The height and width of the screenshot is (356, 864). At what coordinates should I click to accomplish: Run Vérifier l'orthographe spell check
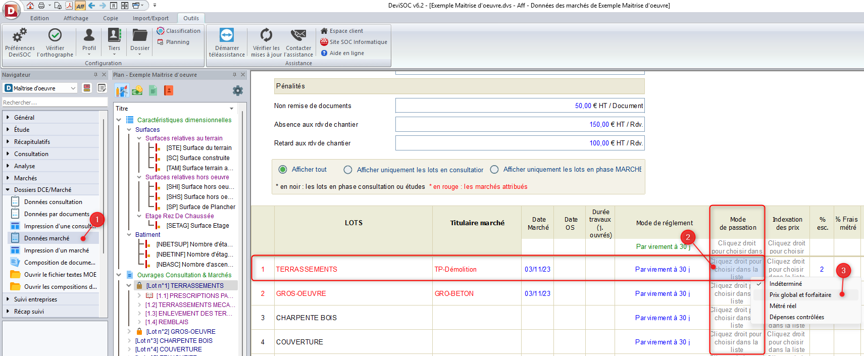[x=55, y=42]
